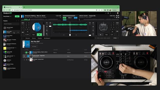The height and width of the screenshot is (90, 160).
Task: Toggle right deck 4-beat loop
Action: pyautogui.click(x=112, y=35)
